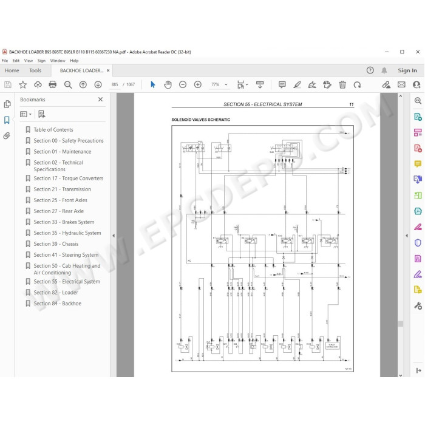The height and width of the screenshot is (425, 425).
Task: Click the cloud upload icon
Action: (x=38, y=85)
